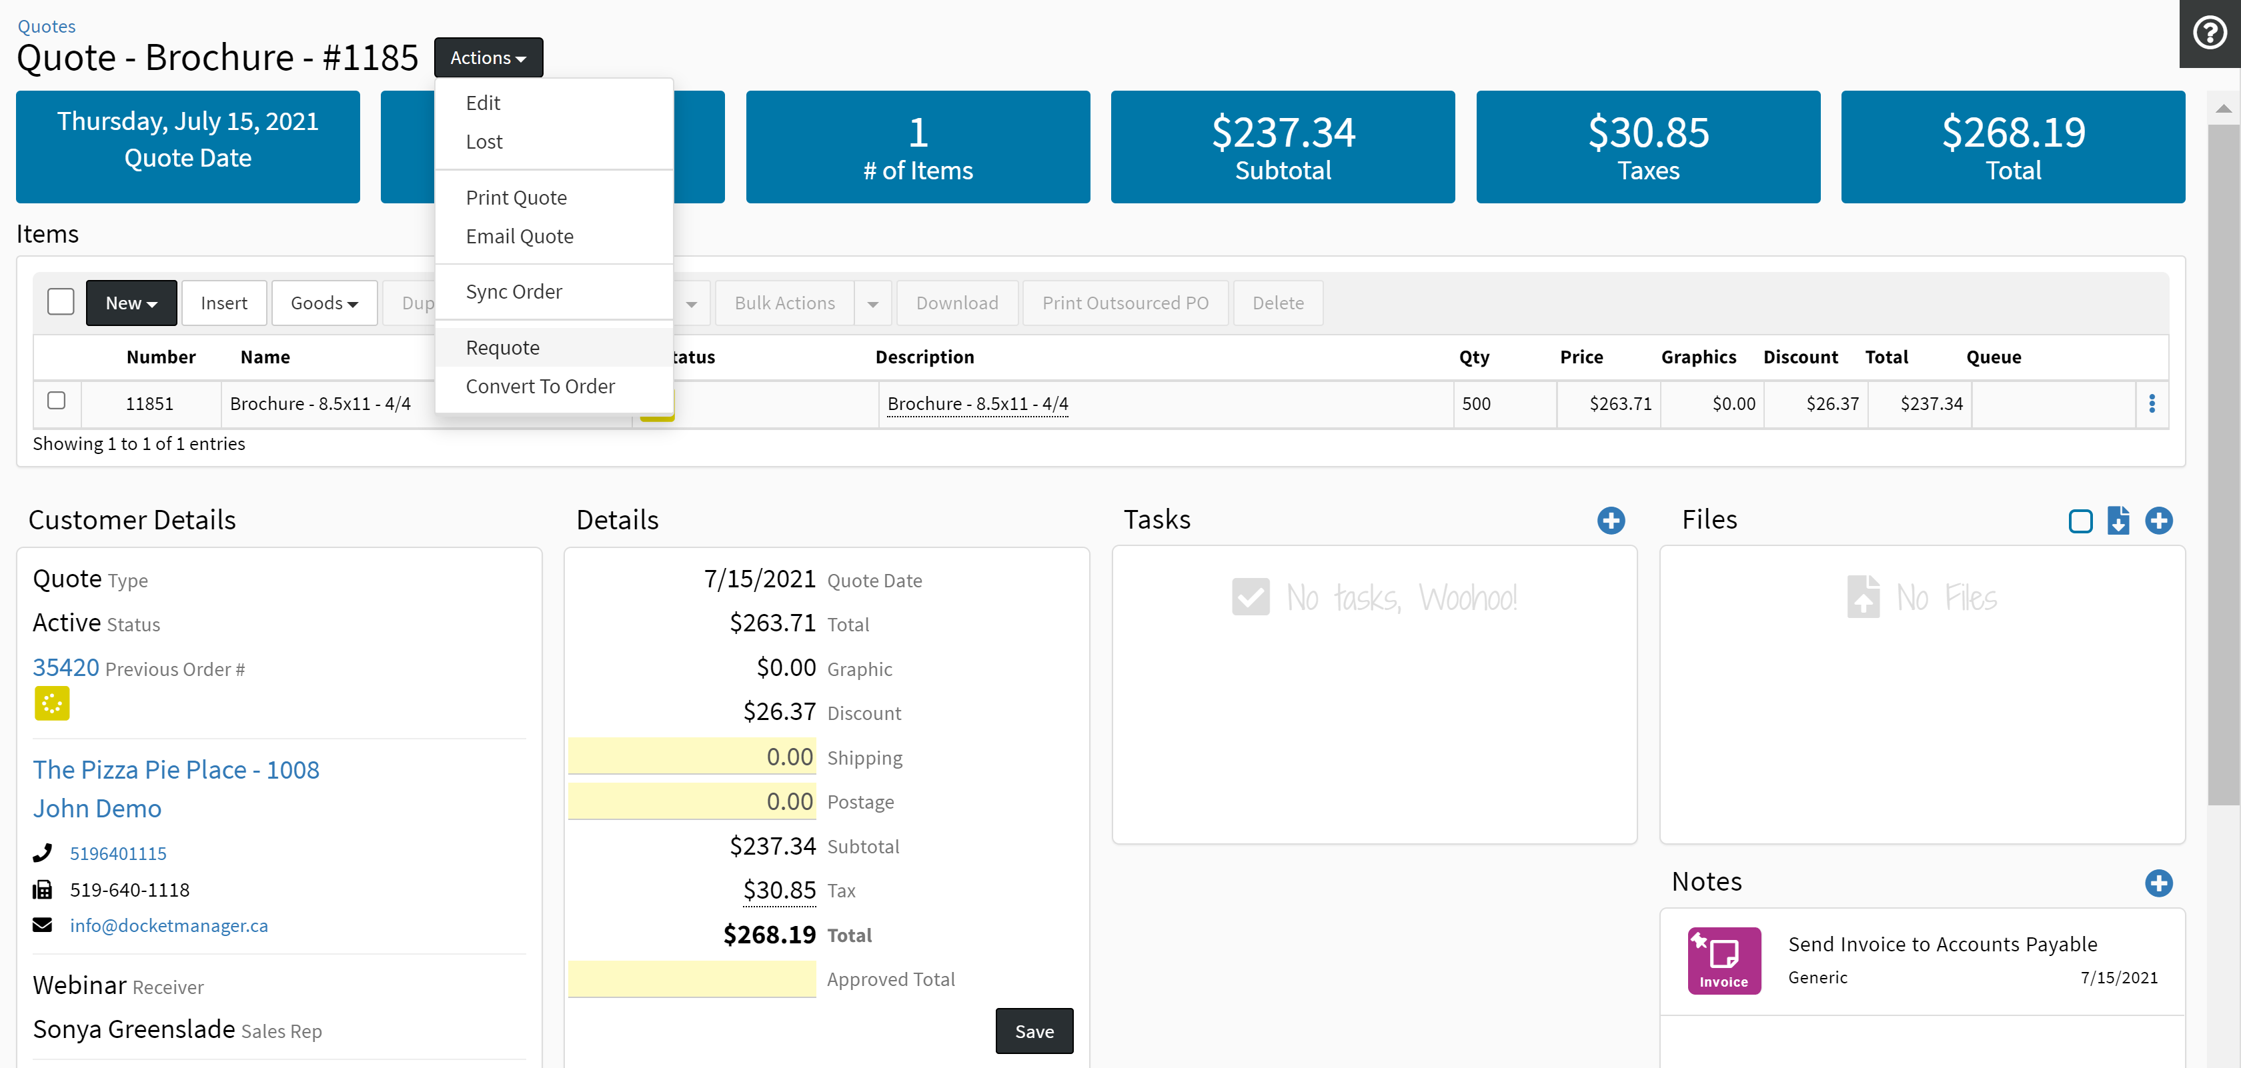Expand the Goods dropdown

click(x=323, y=303)
